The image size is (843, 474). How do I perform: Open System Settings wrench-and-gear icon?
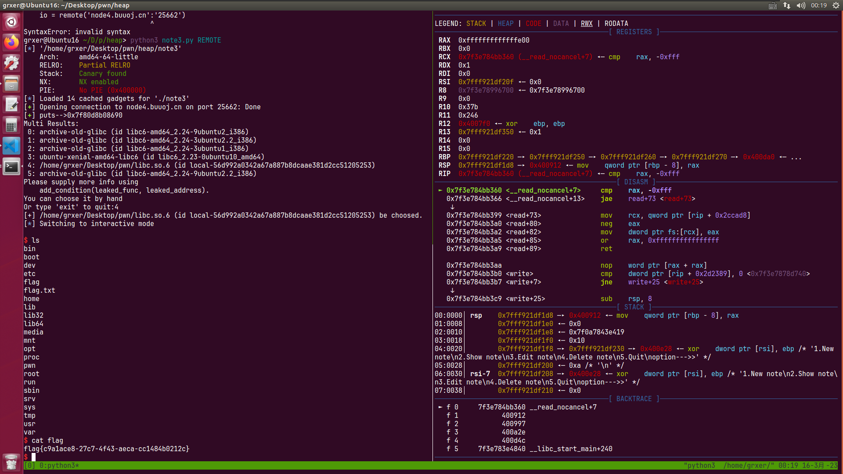[x=11, y=63]
